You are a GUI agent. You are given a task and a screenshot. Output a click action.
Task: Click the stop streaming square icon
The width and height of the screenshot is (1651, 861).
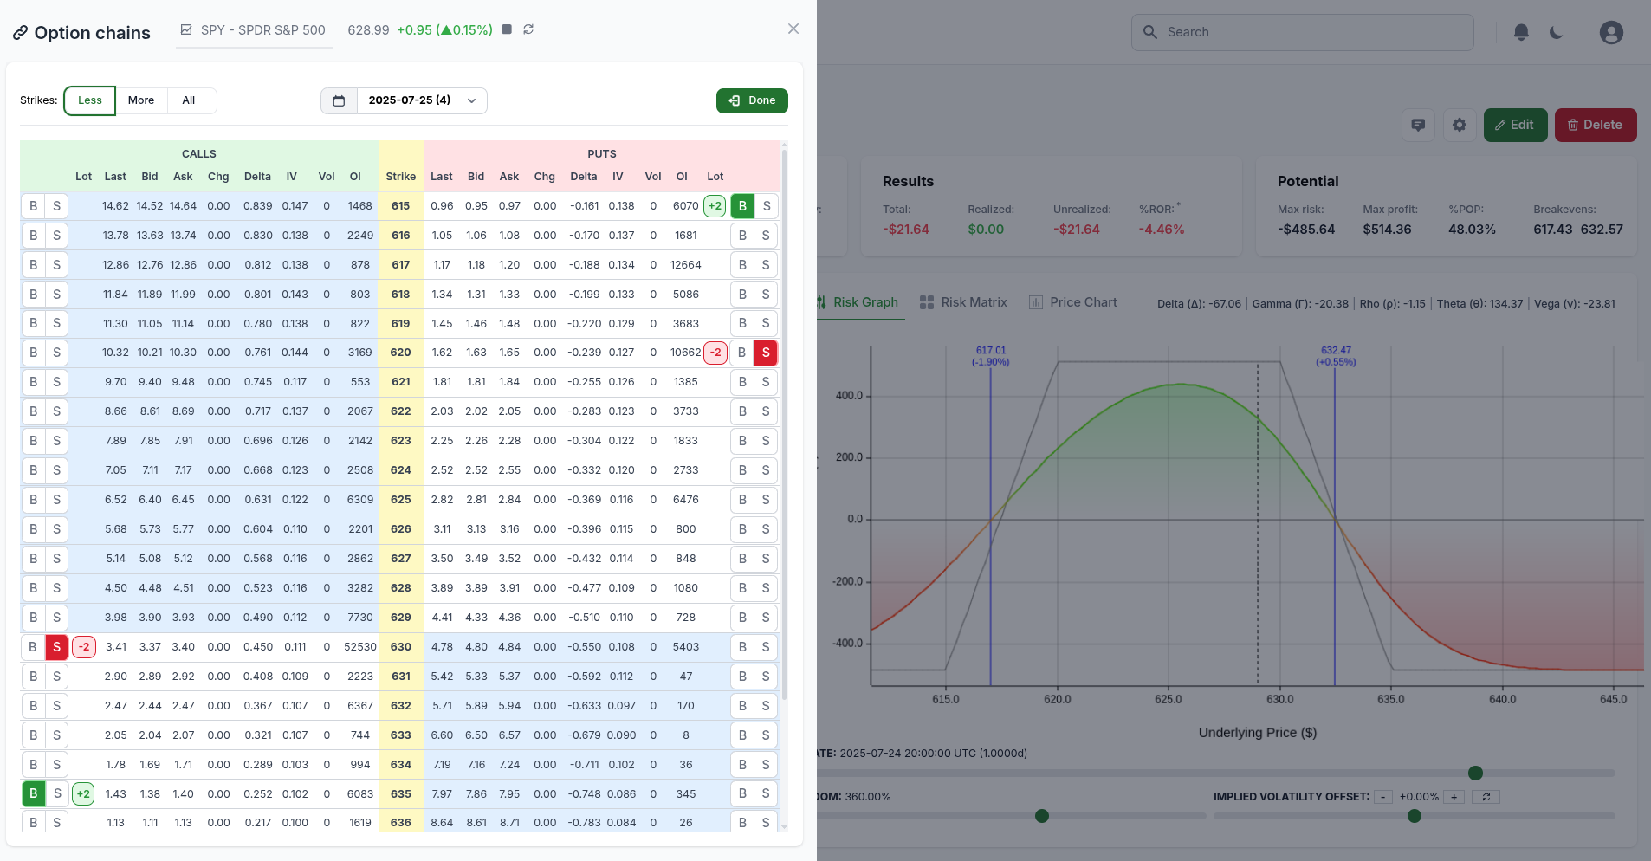[507, 29]
